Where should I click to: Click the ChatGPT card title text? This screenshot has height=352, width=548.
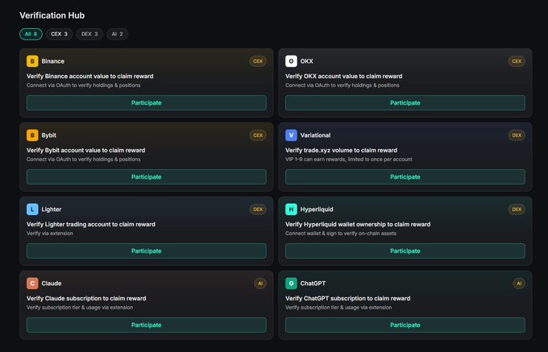tap(313, 284)
